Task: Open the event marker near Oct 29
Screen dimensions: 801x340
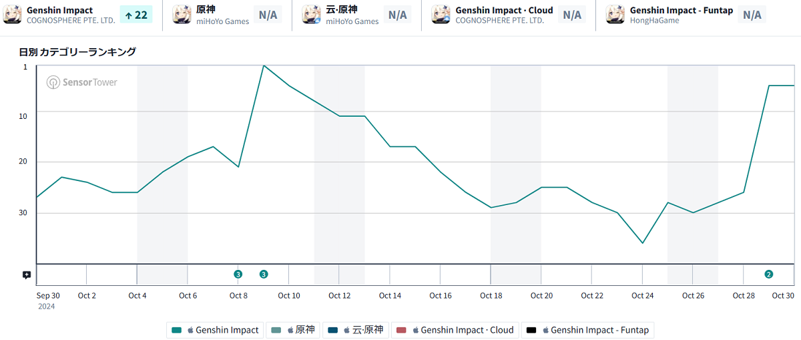Action: (x=768, y=274)
